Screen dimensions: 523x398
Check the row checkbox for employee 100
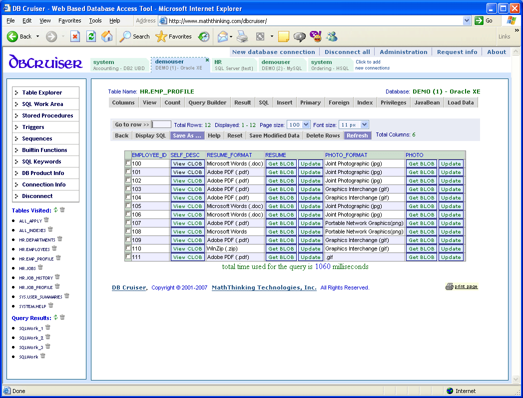(x=128, y=163)
